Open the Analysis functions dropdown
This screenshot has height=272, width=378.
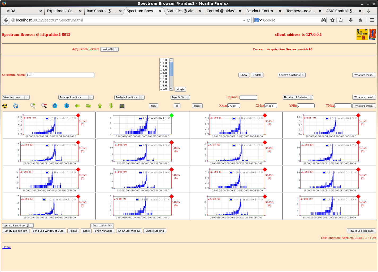(129, 97)
